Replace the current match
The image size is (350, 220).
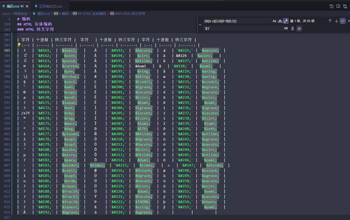click(293, 28)
